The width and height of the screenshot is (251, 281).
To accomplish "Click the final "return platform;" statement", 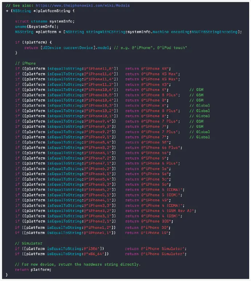I will [x=33, y=270].
